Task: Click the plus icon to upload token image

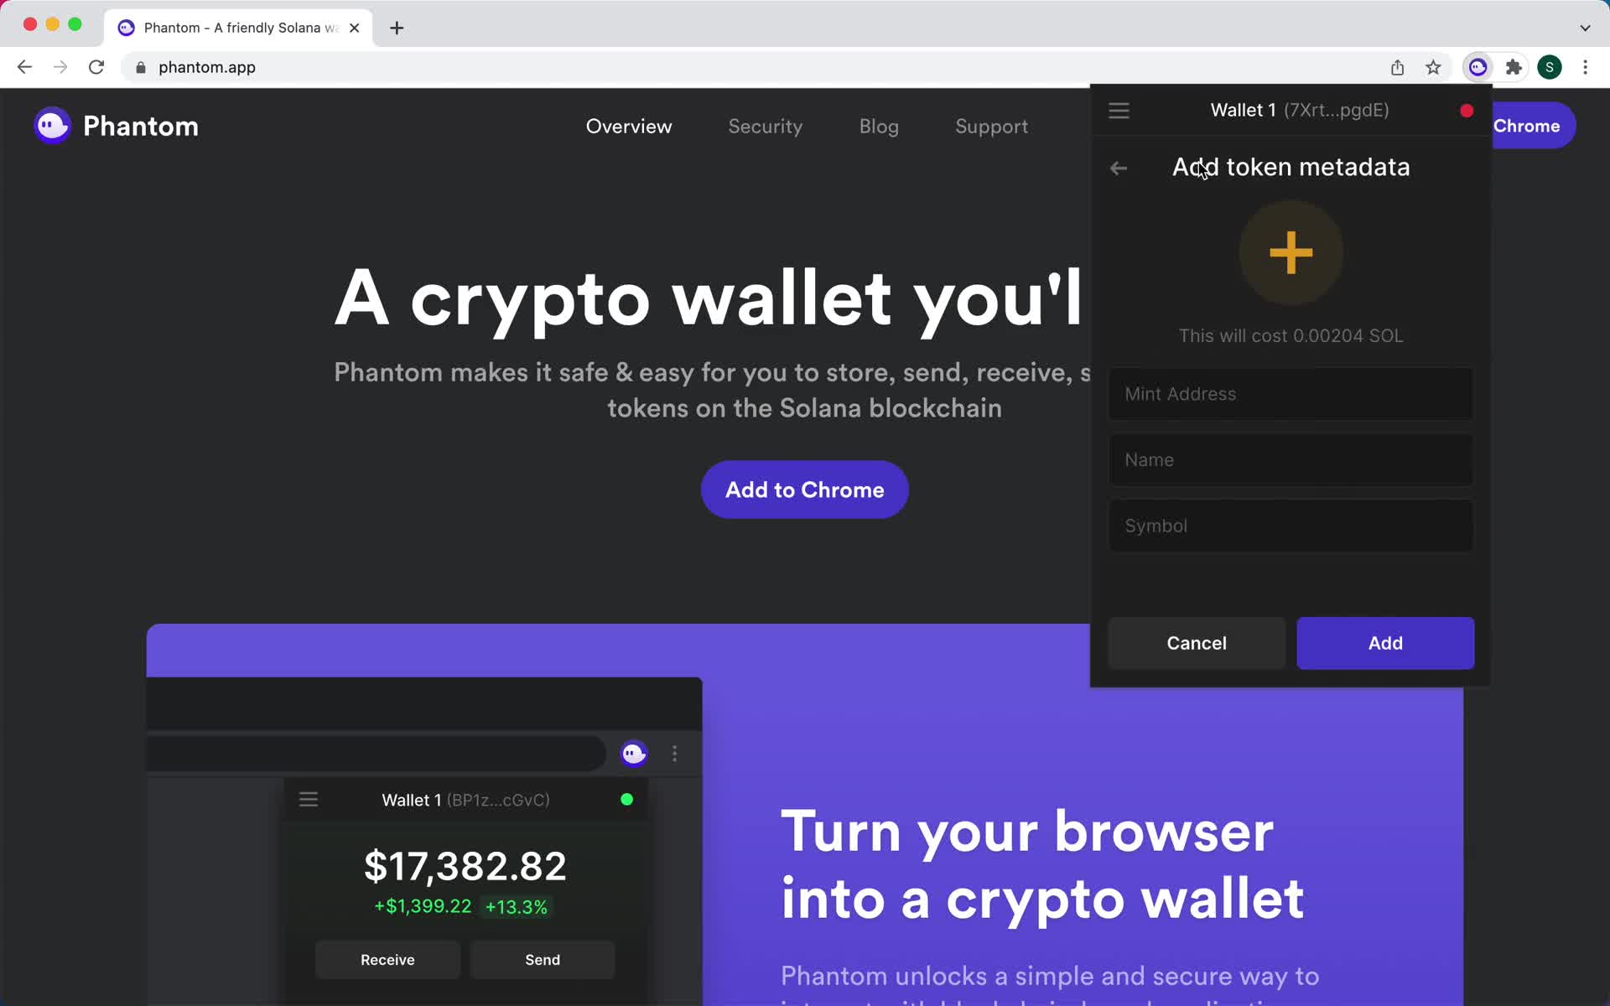Action: (1291, 252)
